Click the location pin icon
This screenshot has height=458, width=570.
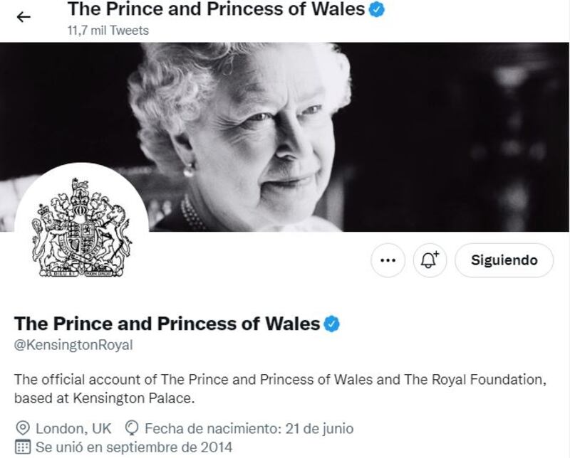(23, 428)
